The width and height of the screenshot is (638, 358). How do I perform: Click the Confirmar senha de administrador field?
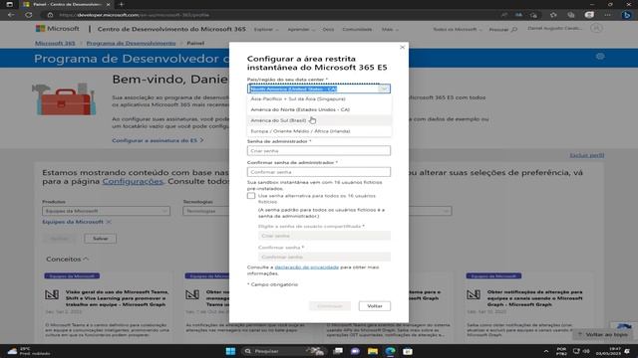pos(319,172)
